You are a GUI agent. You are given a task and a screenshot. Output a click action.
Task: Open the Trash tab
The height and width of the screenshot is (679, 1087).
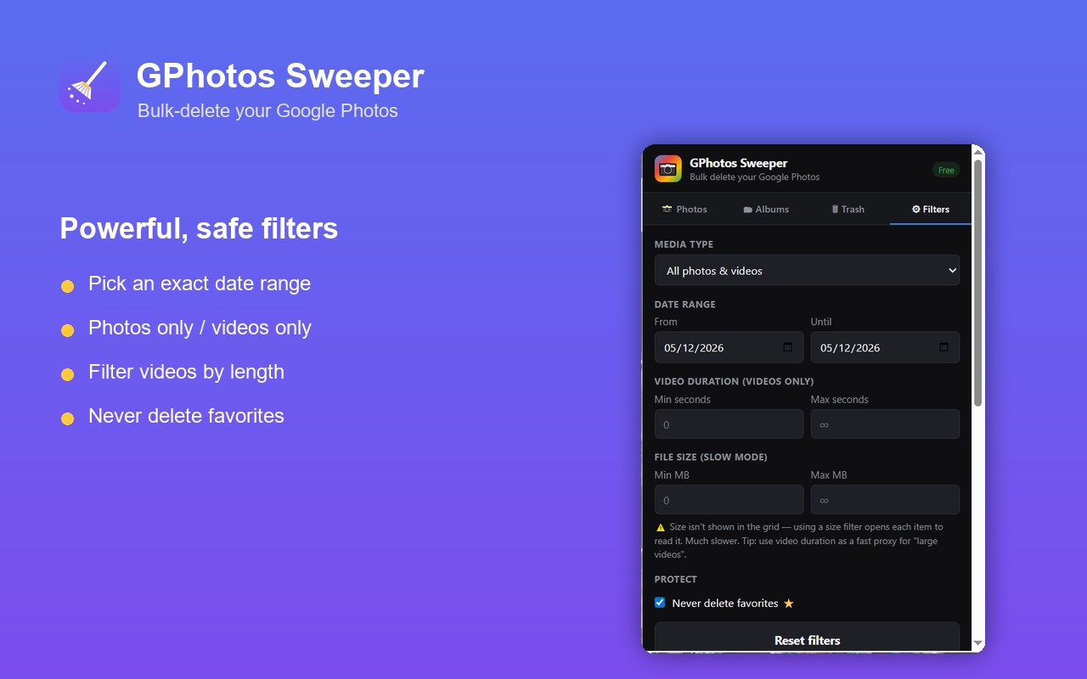click(x=848, y=209)
